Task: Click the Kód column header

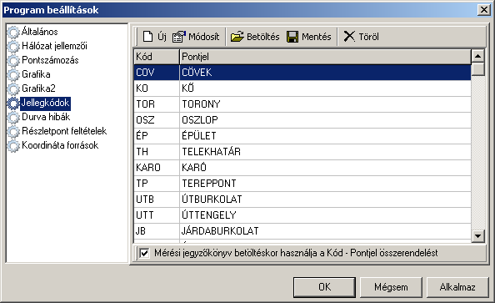Action: 157,57
